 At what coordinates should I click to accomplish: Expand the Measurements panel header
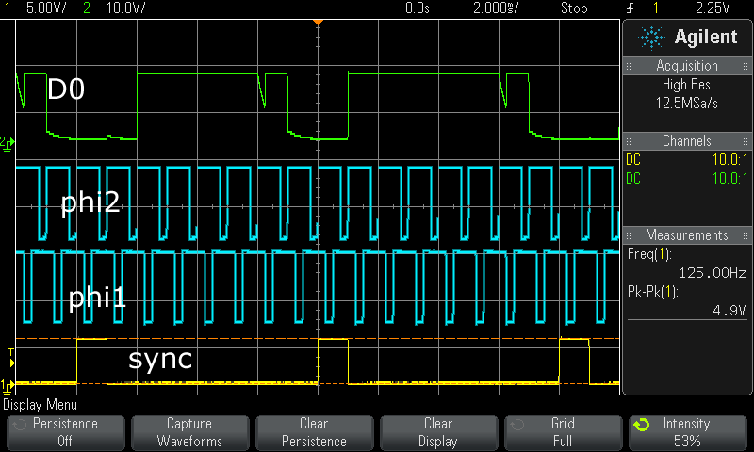pos(687,234)
